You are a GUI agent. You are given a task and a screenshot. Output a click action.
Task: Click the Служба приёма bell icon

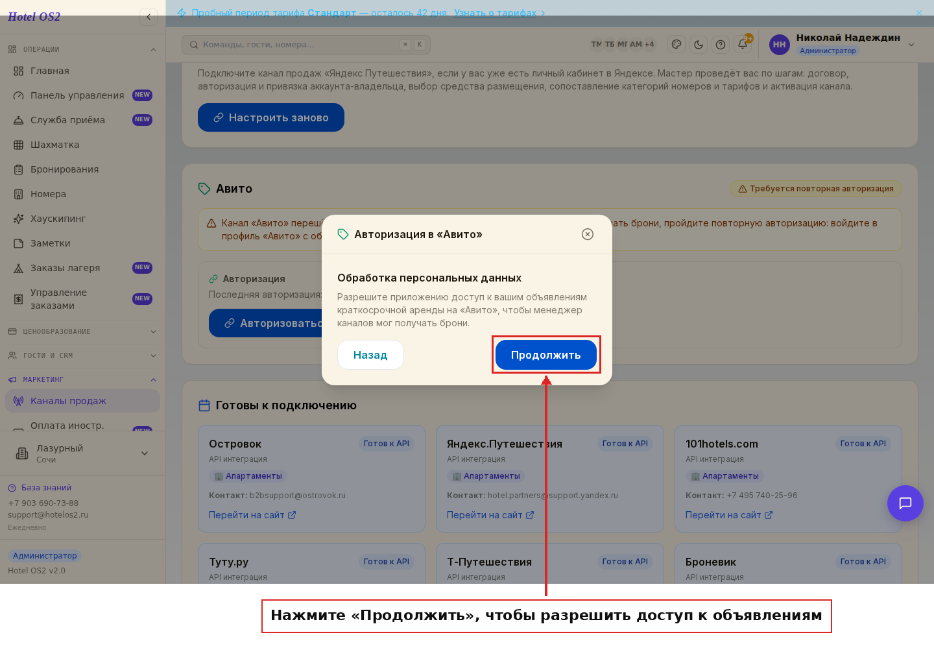[18, 120]
